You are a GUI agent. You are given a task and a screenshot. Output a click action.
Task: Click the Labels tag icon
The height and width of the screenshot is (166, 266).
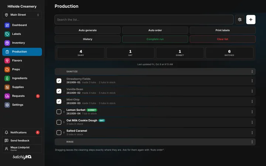click(x=7, y=34)
